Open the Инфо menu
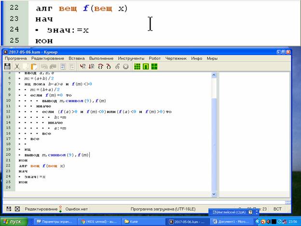 [x=197, y=58]
